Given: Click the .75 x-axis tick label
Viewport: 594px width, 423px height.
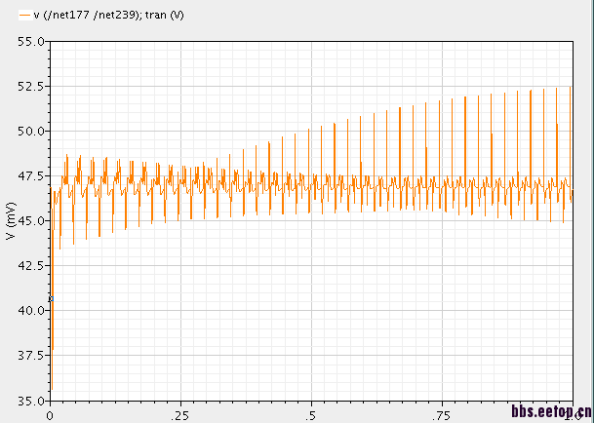Looking at the screenshot, I should click(441, 416).
